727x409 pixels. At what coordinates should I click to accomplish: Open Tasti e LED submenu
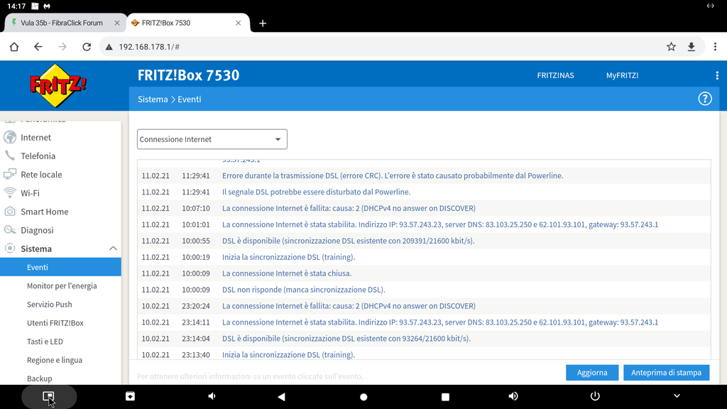click(x=45, y=342)
